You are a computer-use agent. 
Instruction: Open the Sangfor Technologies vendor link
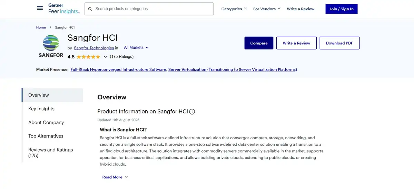[x=94, y=48]
